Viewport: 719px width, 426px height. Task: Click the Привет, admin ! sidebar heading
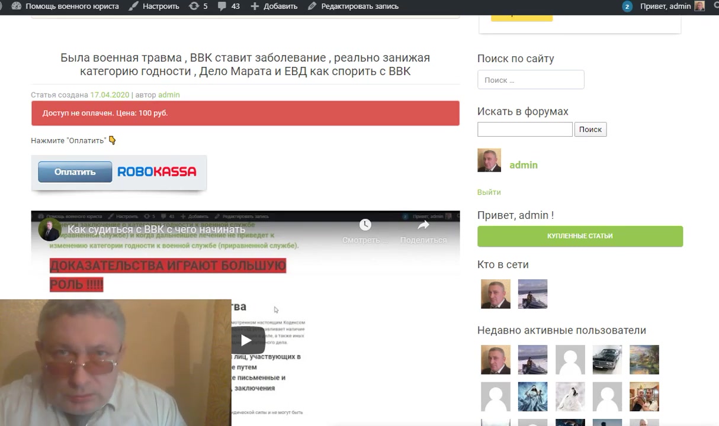coord(516,215)
